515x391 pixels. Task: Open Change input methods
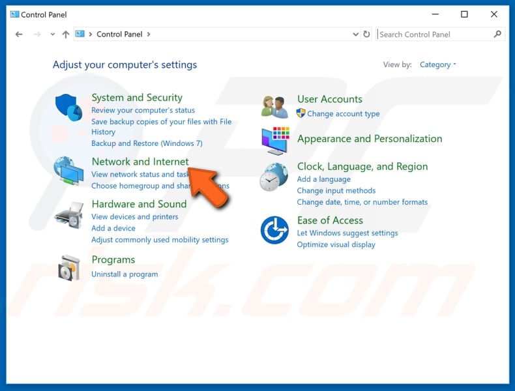pos(336,191)
